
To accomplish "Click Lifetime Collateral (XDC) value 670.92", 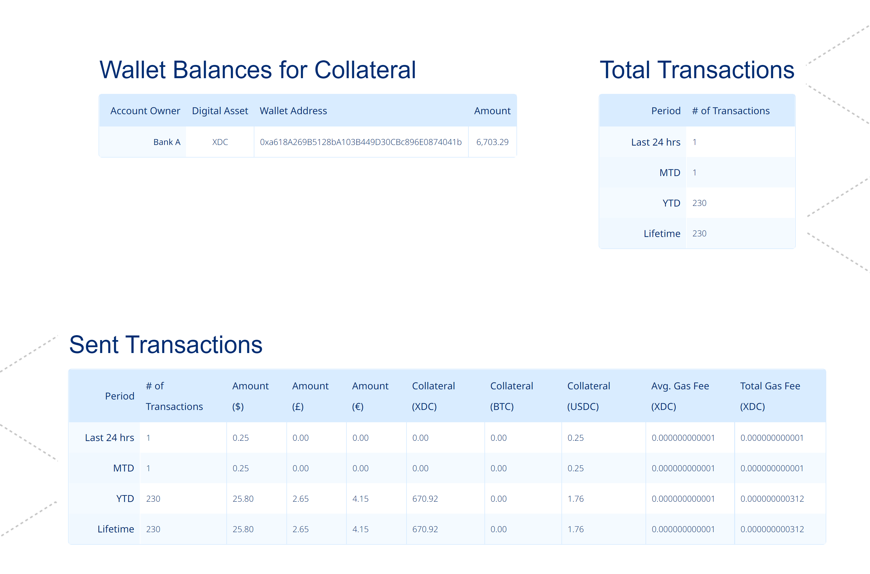I will click(x=425, y=529).
